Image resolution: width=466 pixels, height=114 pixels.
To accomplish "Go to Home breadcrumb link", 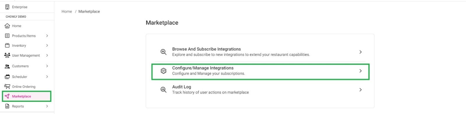I will point(67,11).
